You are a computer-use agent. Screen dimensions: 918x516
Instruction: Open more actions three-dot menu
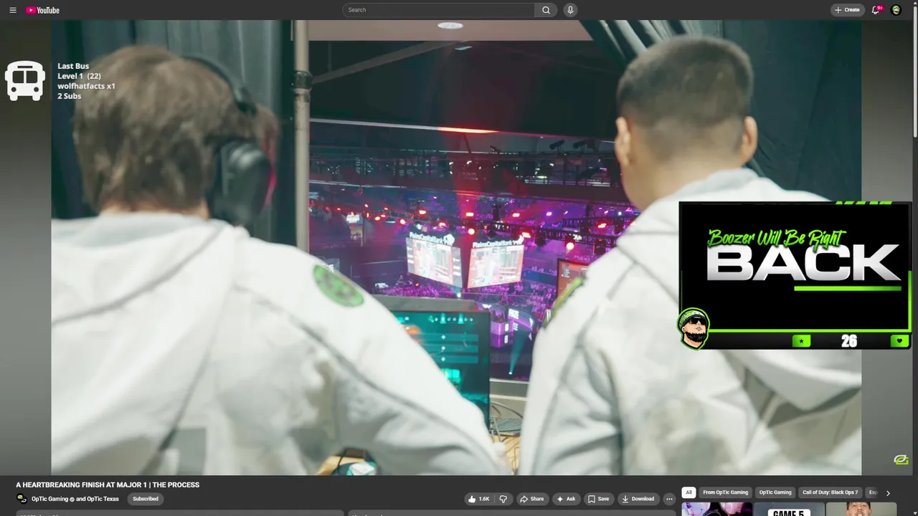[x=669, y=499]
